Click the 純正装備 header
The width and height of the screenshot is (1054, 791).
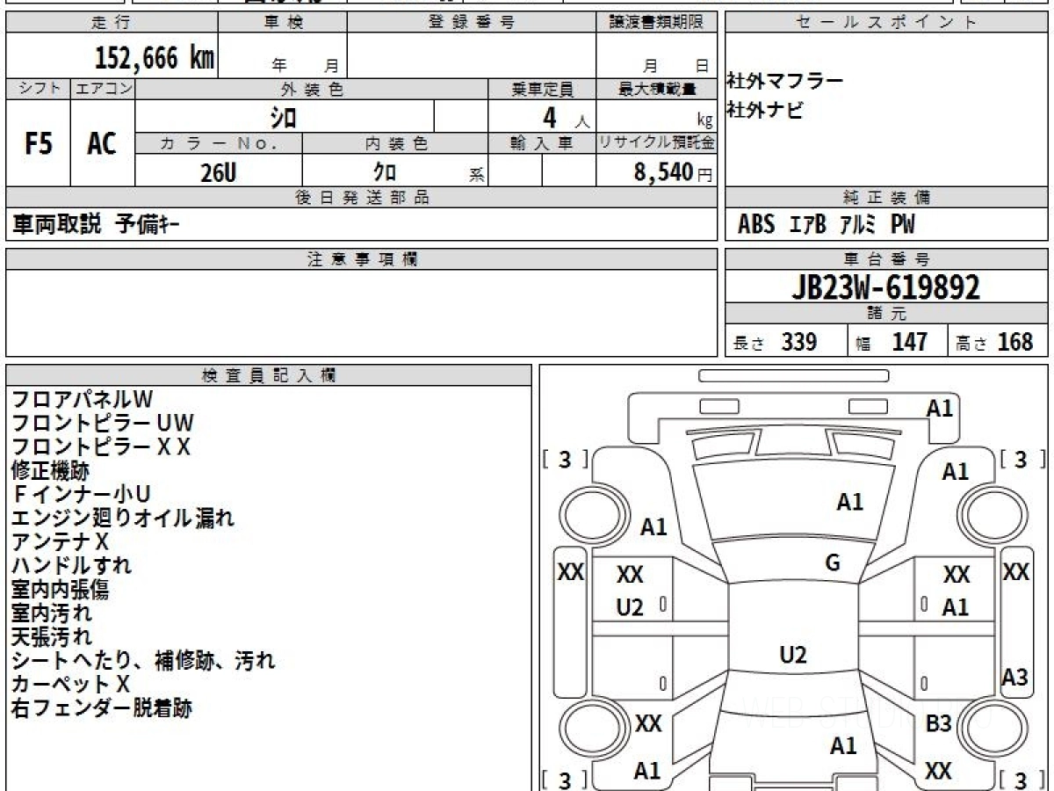tap(886, 198)
